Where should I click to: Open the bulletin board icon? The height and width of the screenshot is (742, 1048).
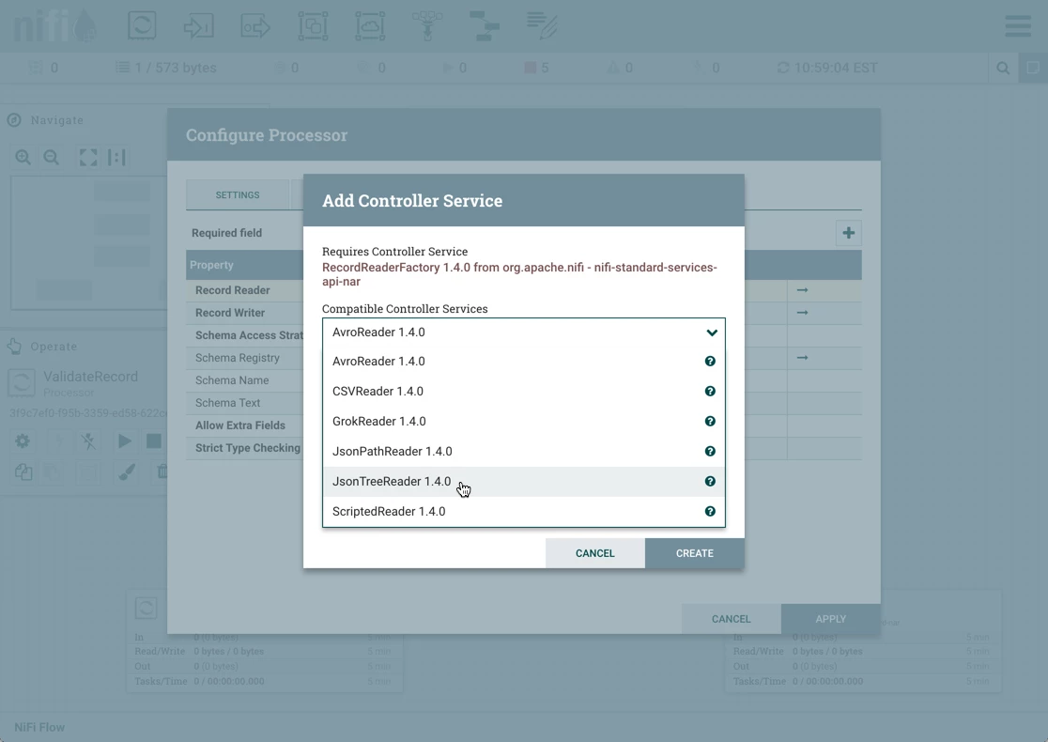click(1033, 69)
